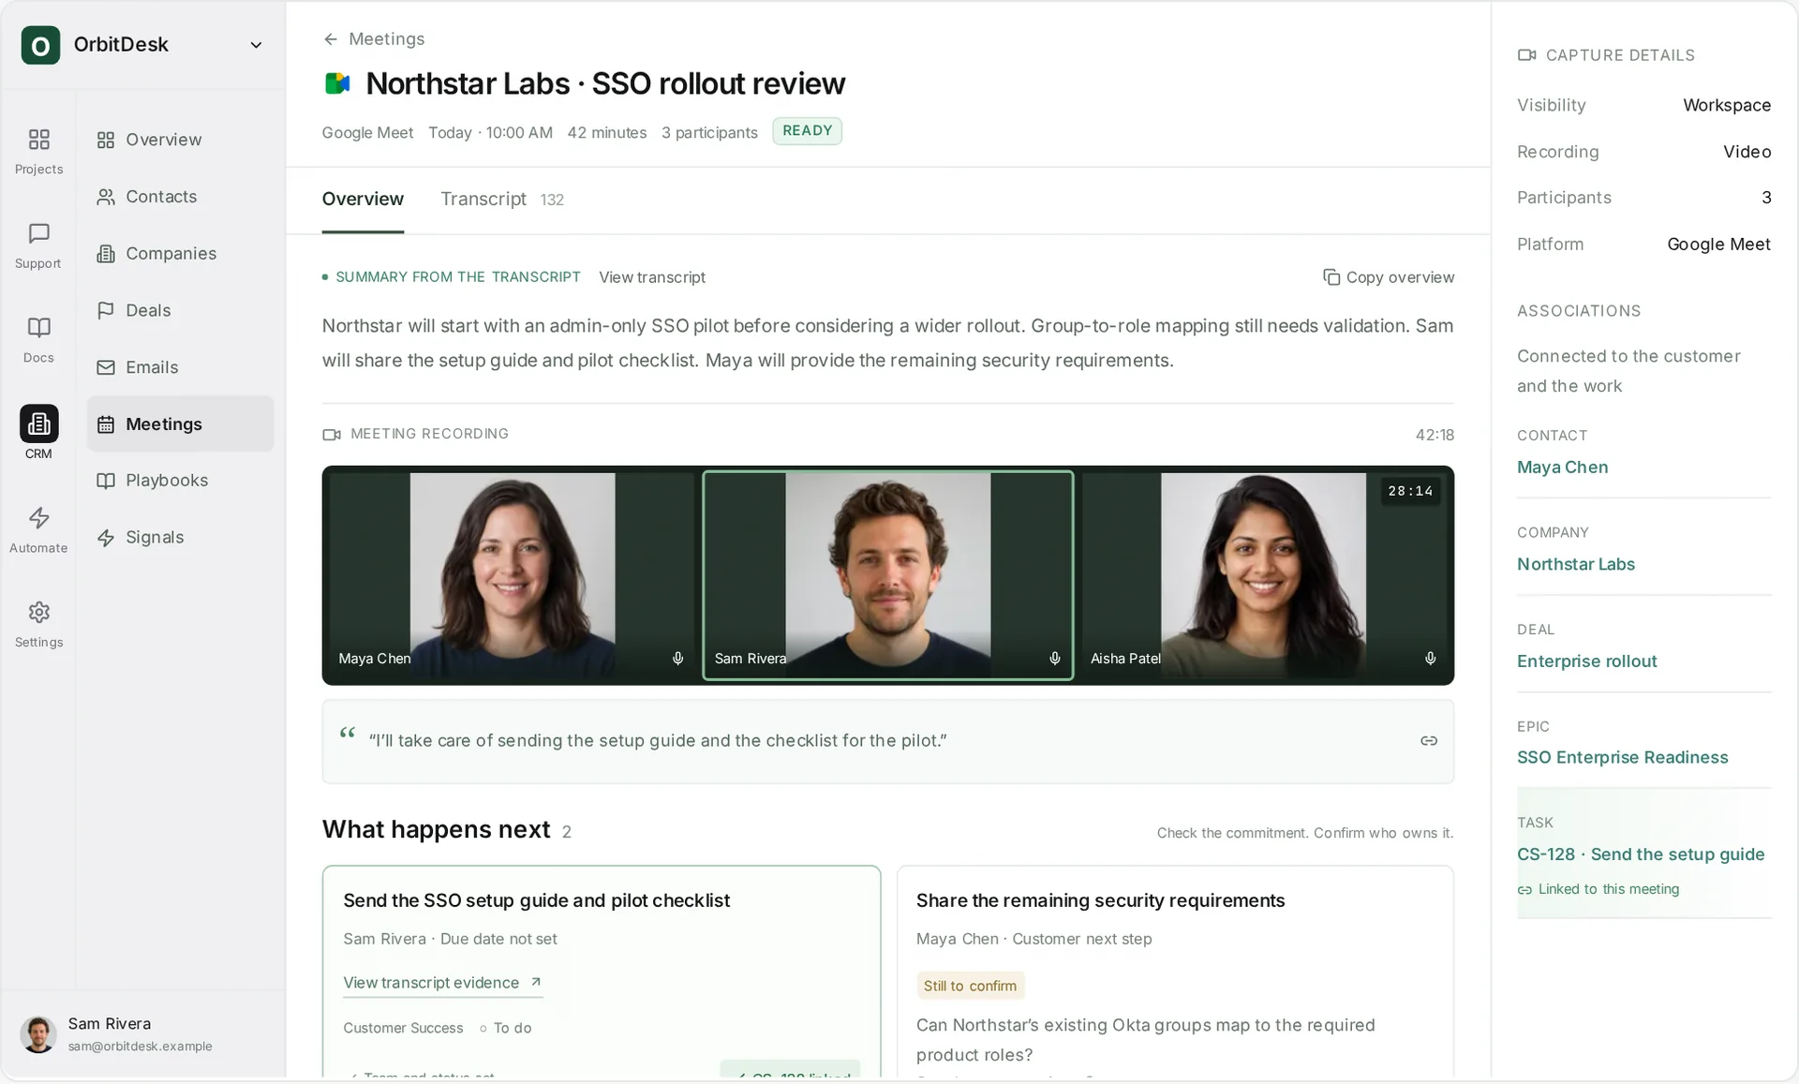Screen dimensions: 1799x1084
Task: Click the View transcript link
Action: coord(652,277)
